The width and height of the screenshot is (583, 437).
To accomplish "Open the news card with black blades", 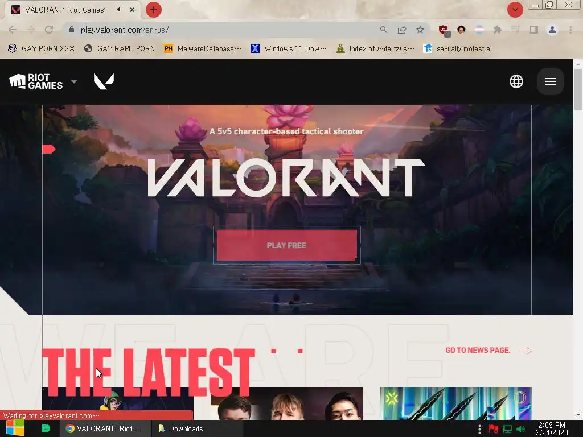I will (x=455, y=403).
